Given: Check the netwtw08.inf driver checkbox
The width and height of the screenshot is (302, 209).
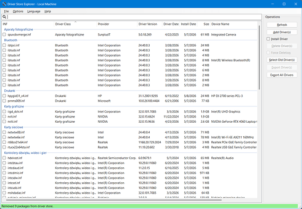Looking at the screenshot, I should (x=4, y=132).
